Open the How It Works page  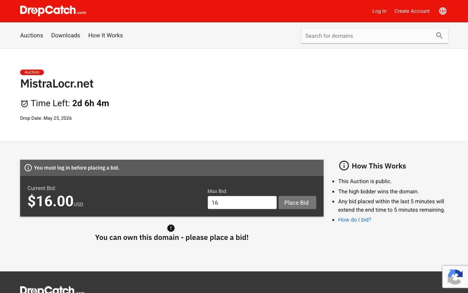pos(105,36)
